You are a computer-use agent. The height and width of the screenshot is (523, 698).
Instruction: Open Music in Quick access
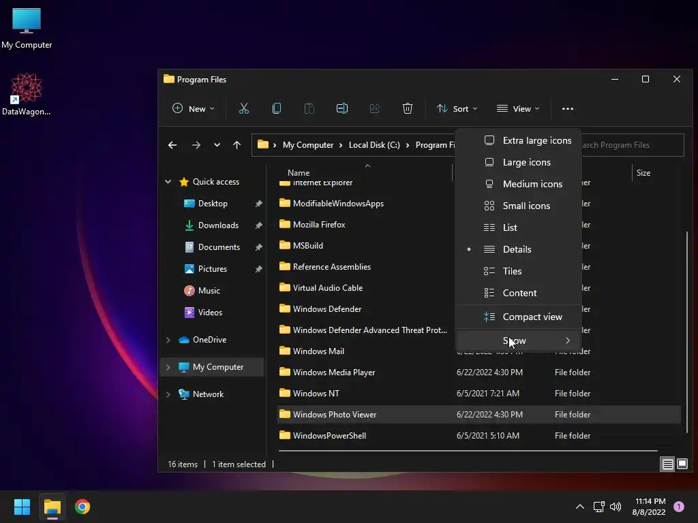tap(209, 291)
